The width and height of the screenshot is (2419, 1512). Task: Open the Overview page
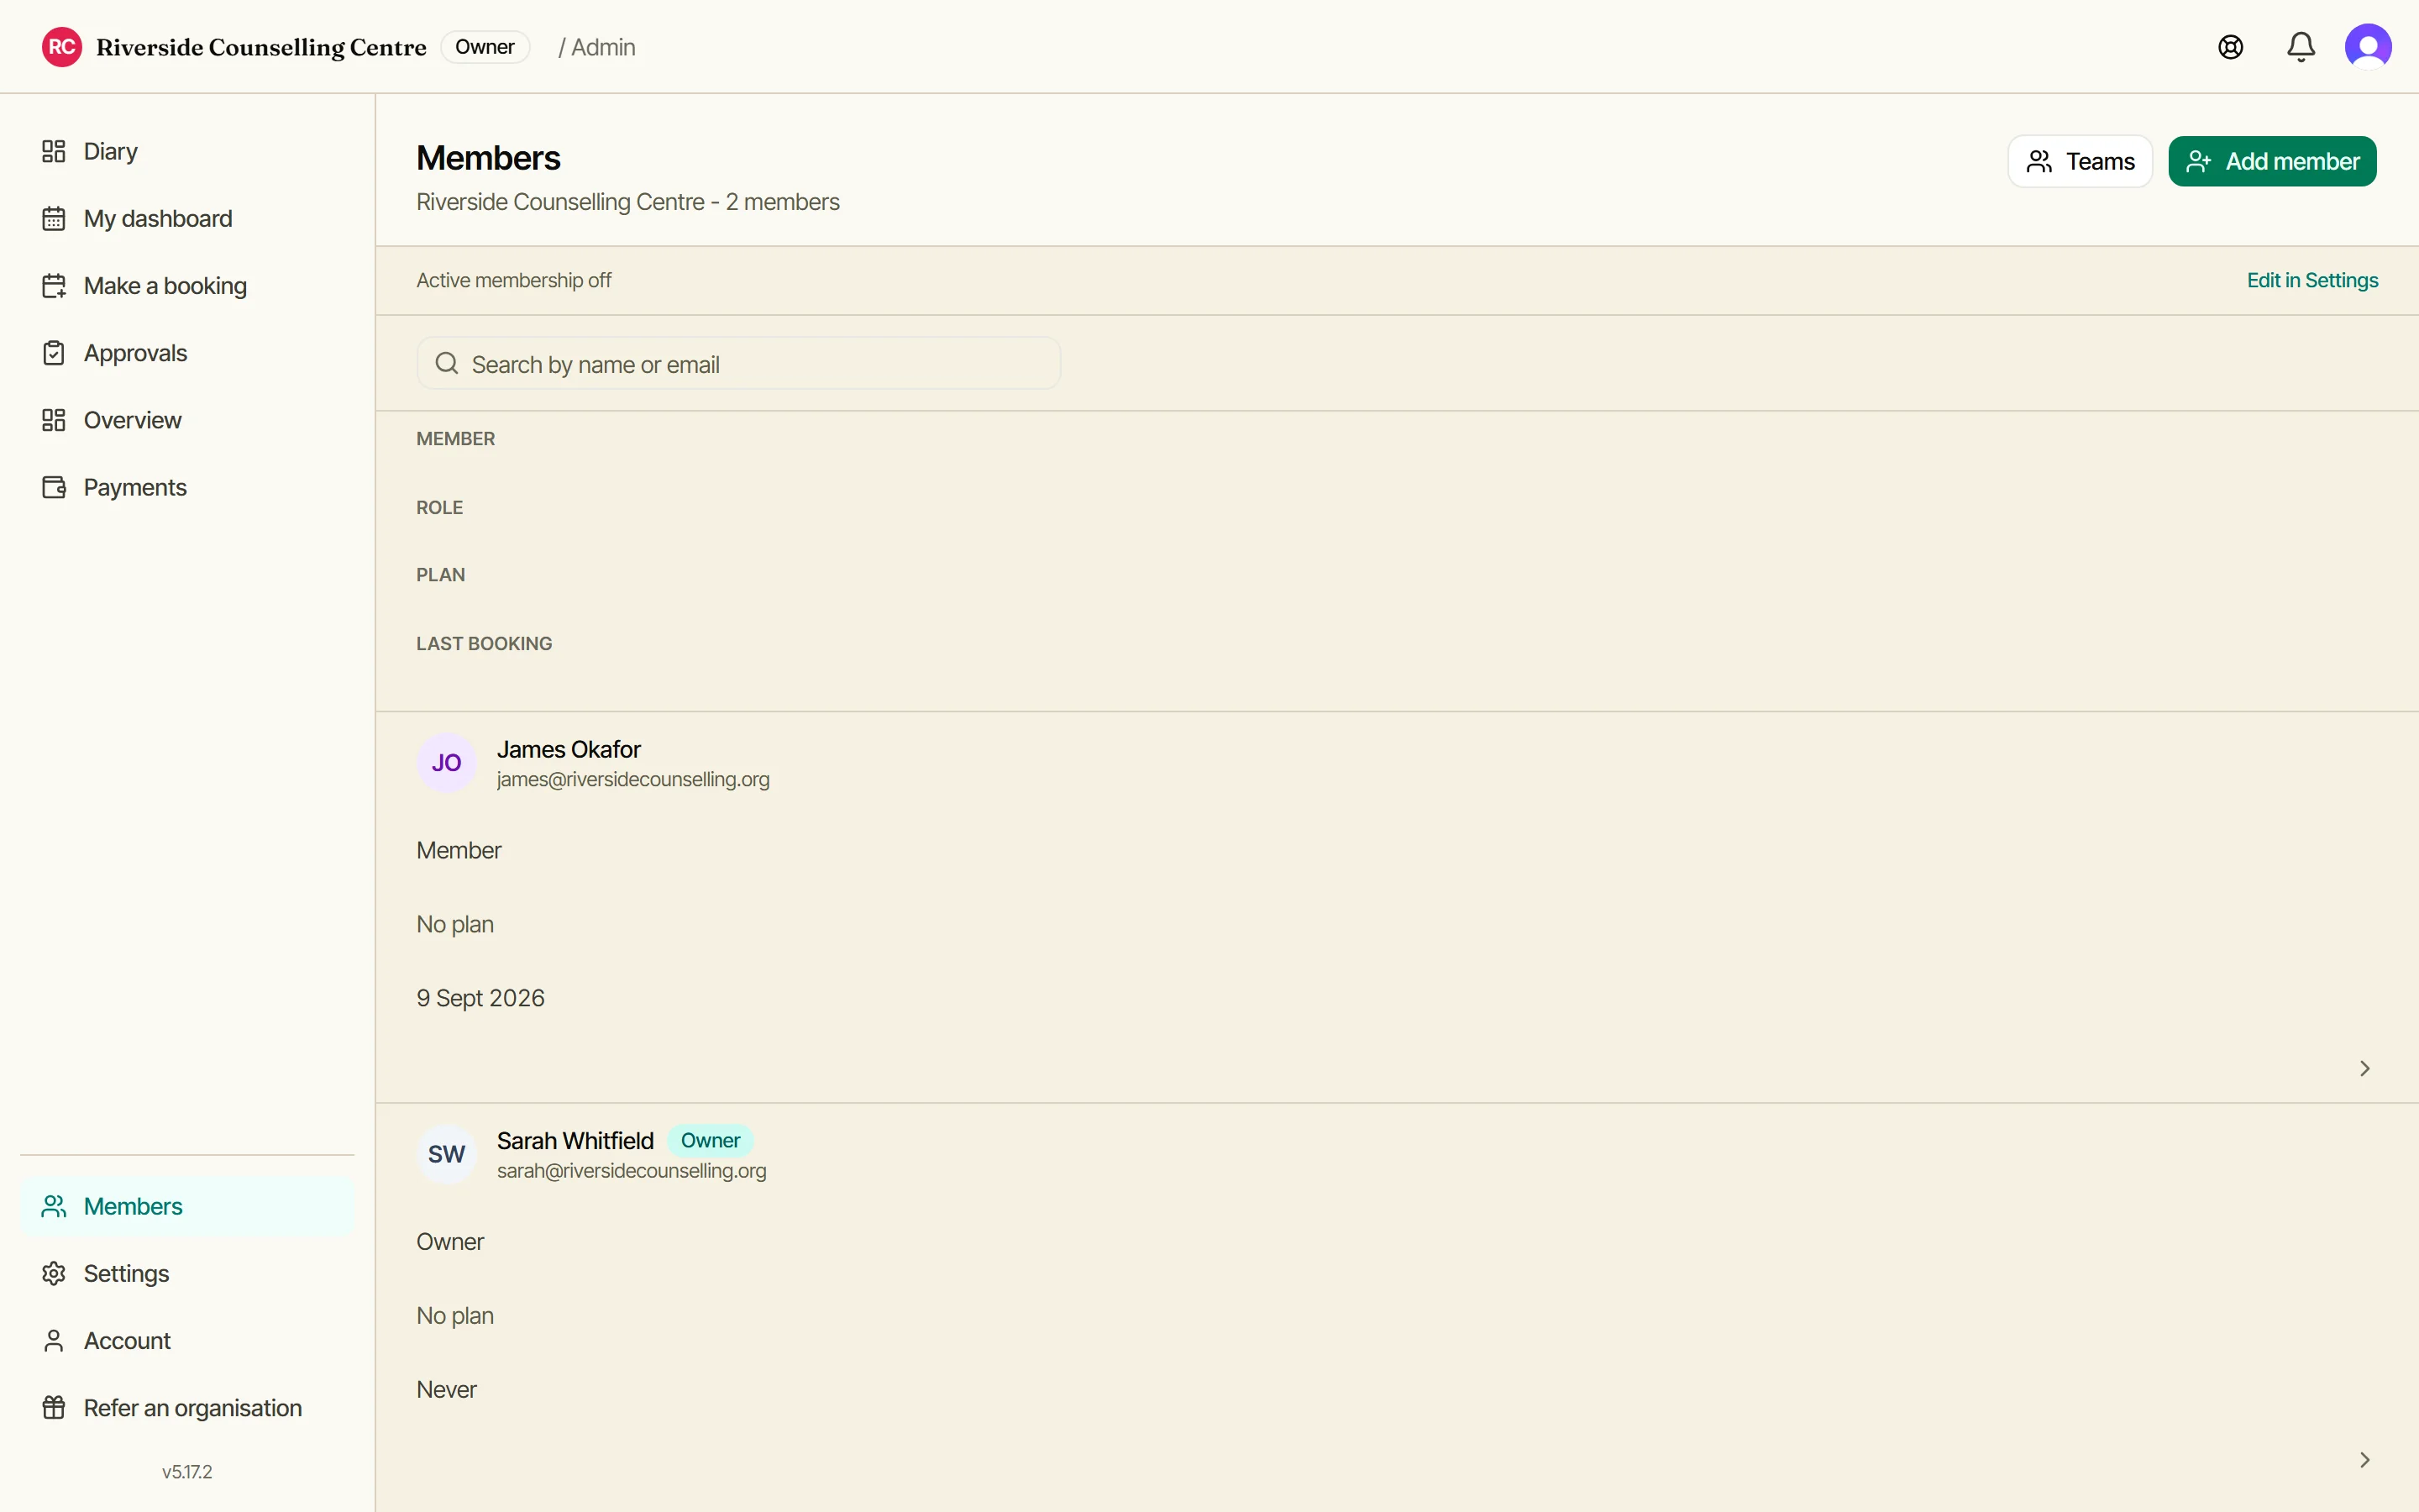[x=187, y=420]
